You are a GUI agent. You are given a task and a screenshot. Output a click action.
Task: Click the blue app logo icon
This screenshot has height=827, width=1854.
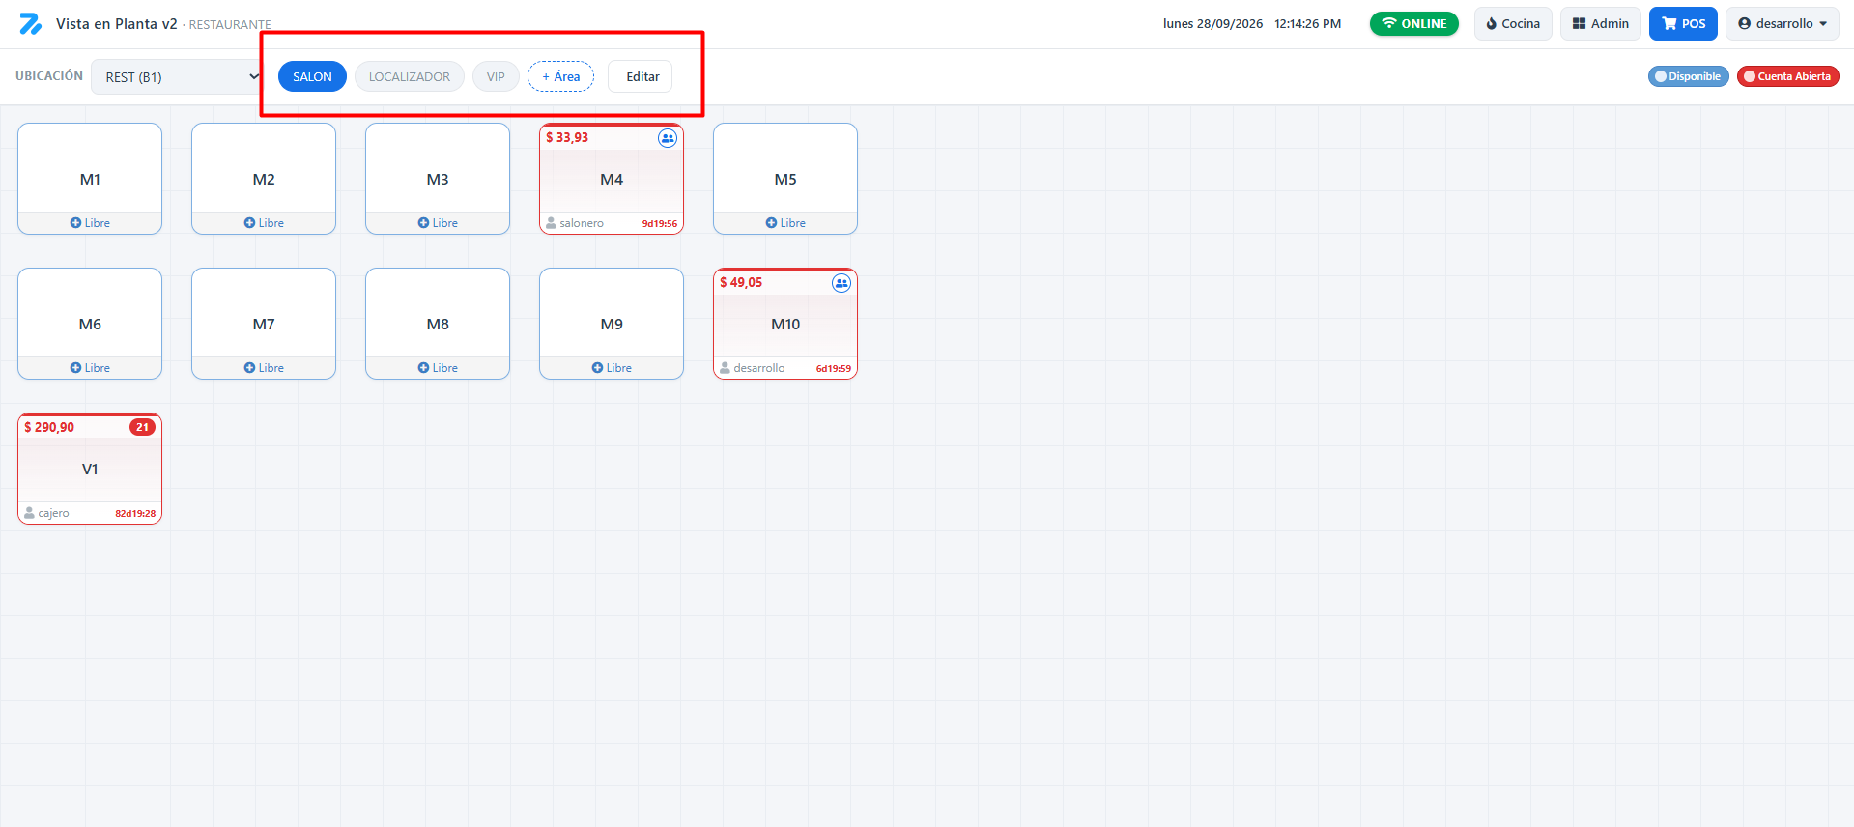(31, 24)
